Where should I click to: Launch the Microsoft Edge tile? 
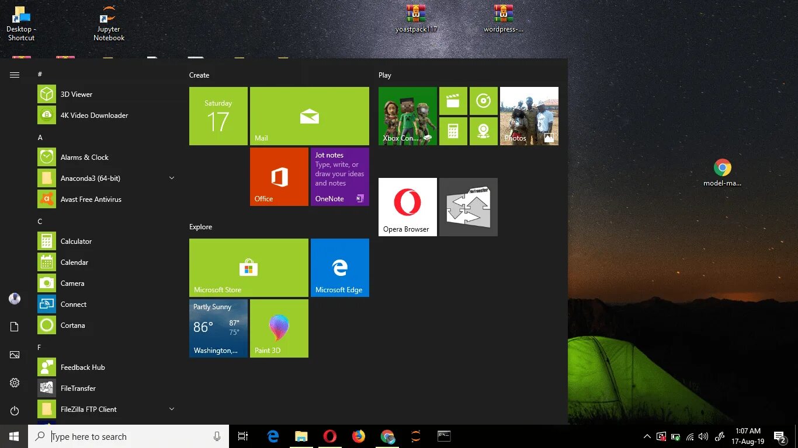[340, 268]
